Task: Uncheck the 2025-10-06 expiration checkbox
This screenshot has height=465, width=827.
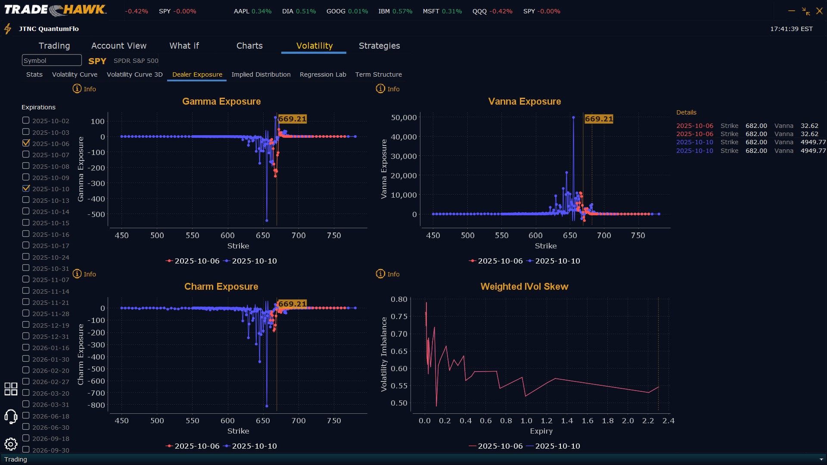Action: [26, 143]
